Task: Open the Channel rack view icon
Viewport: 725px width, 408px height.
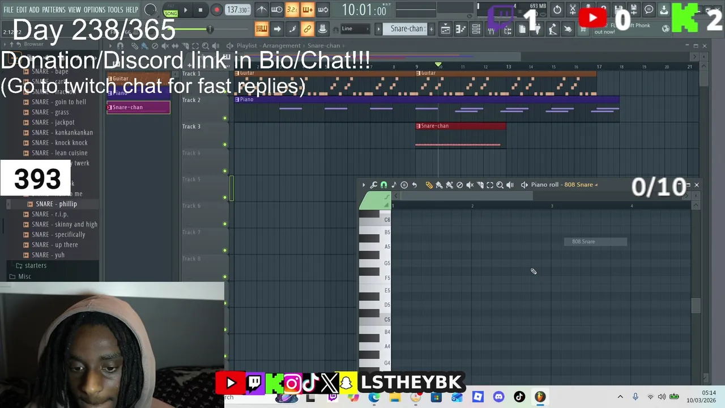Action: 476,29
